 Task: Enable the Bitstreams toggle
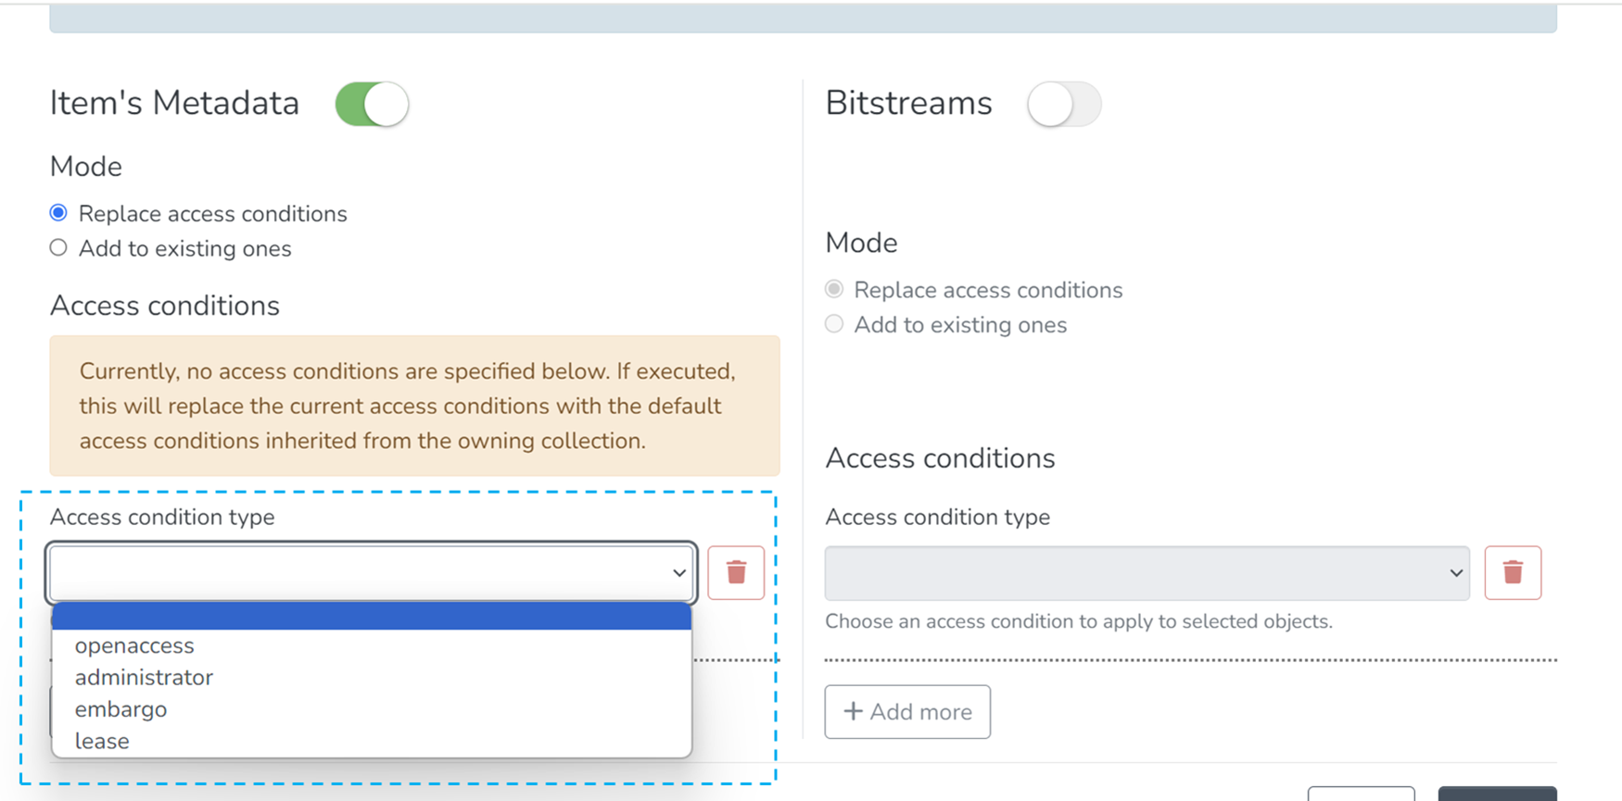click(1063, 105)
